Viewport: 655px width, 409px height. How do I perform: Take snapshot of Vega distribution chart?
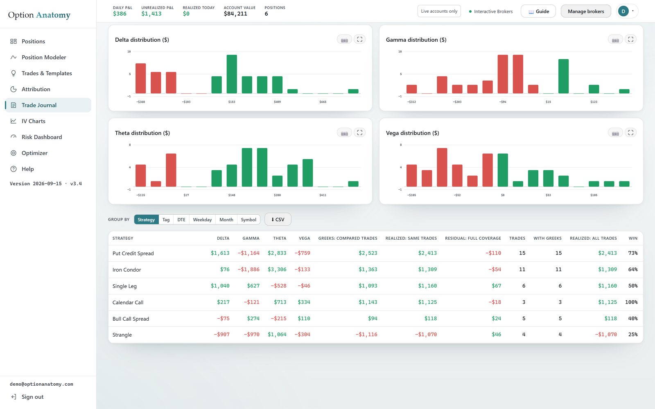pyautogui.click(x=615, y=133)
